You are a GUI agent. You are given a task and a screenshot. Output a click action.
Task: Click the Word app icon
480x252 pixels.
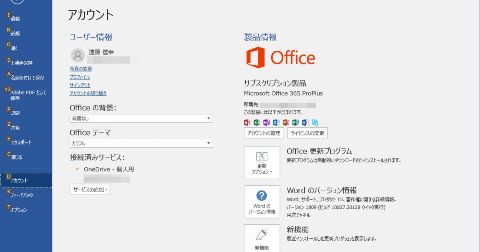305,122
